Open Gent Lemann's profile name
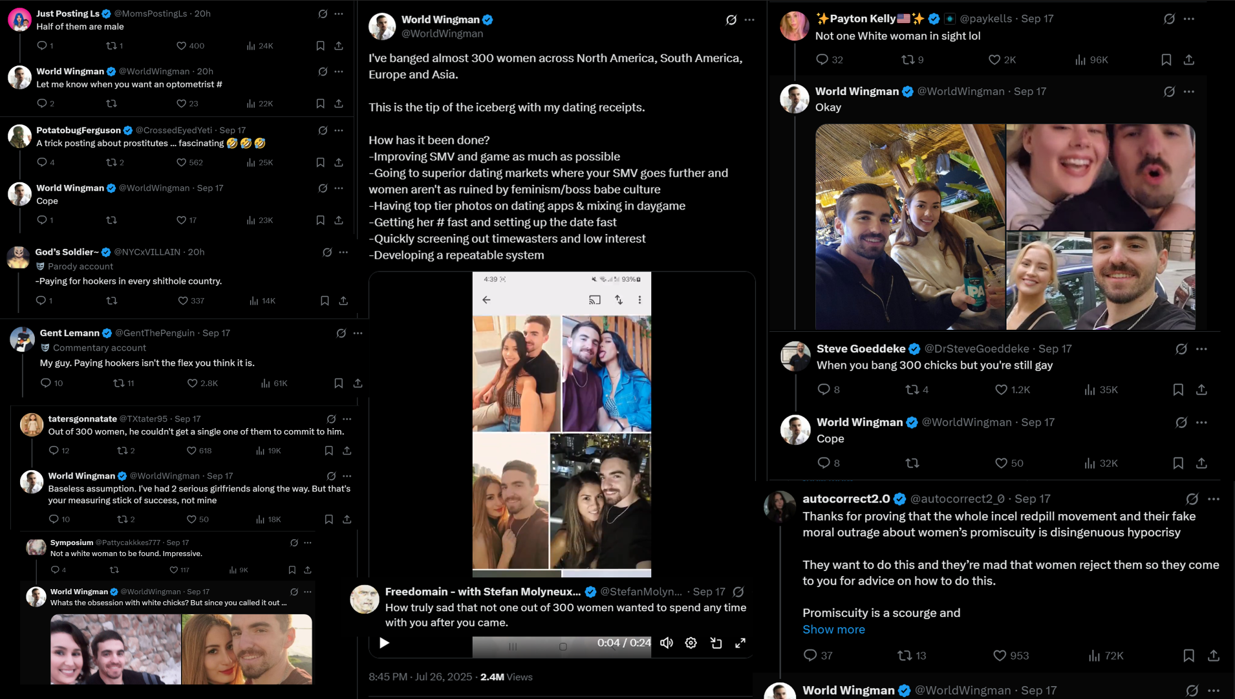 [x=70, y=333]
